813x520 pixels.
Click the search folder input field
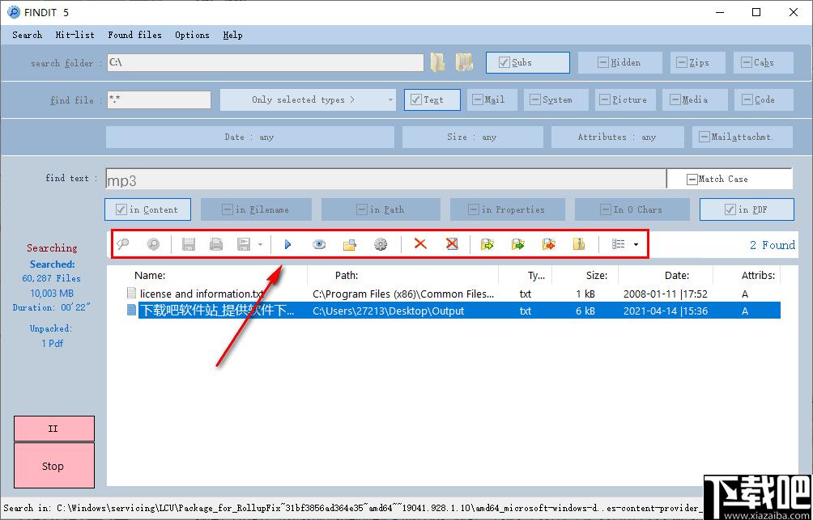tap(266, 62)
